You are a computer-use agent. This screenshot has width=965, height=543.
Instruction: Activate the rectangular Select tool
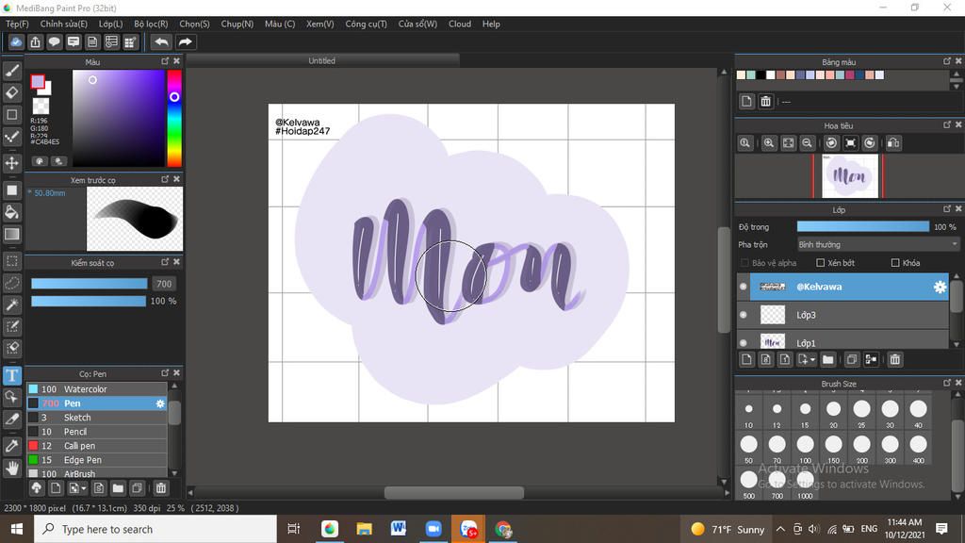pos(11,261)
